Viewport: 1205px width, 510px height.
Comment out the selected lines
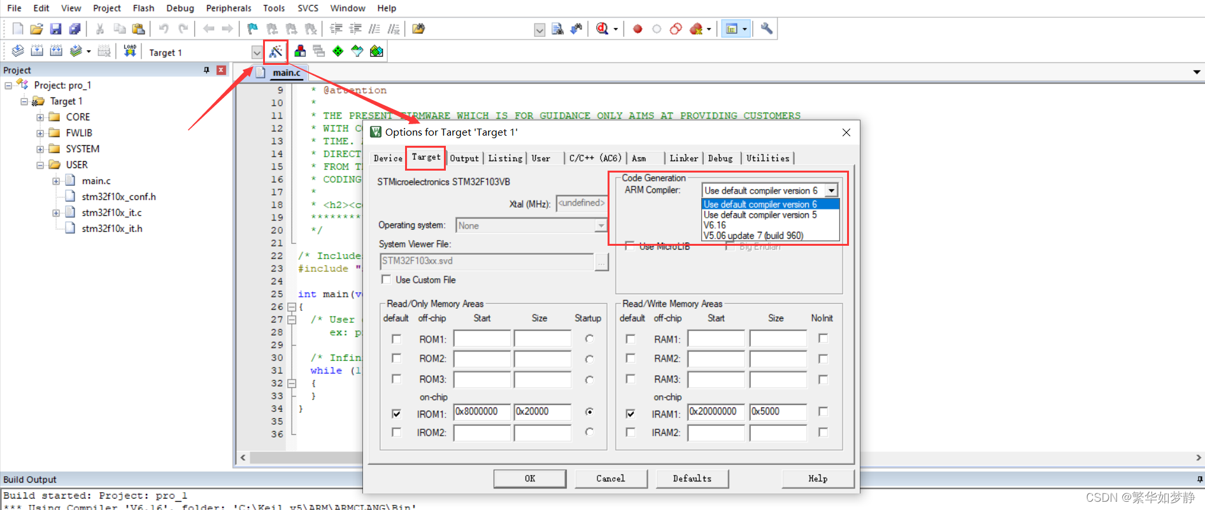click(374, 29)
